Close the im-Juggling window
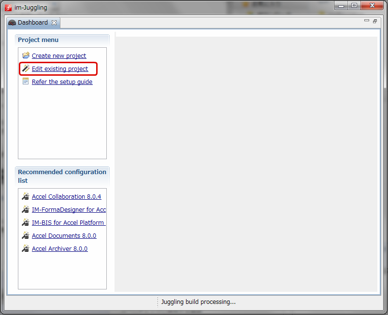This screenshot has width=388, height=315. click(x=372, y=6)
